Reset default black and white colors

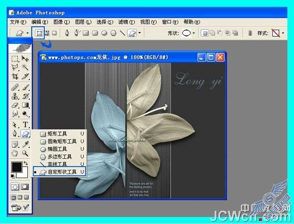click(x=13, y=176)
